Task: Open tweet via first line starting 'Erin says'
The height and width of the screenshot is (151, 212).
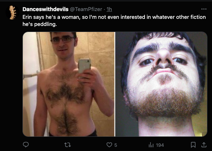Action: pyautogui.click(x=114, y=17)
